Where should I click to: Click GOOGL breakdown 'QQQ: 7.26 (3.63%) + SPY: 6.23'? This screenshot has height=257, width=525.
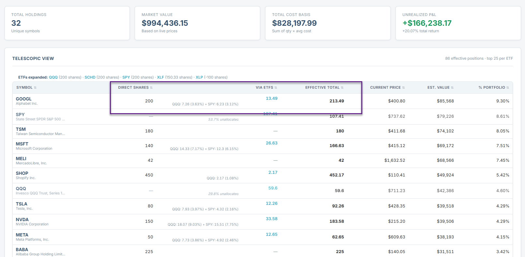(205, 104)
